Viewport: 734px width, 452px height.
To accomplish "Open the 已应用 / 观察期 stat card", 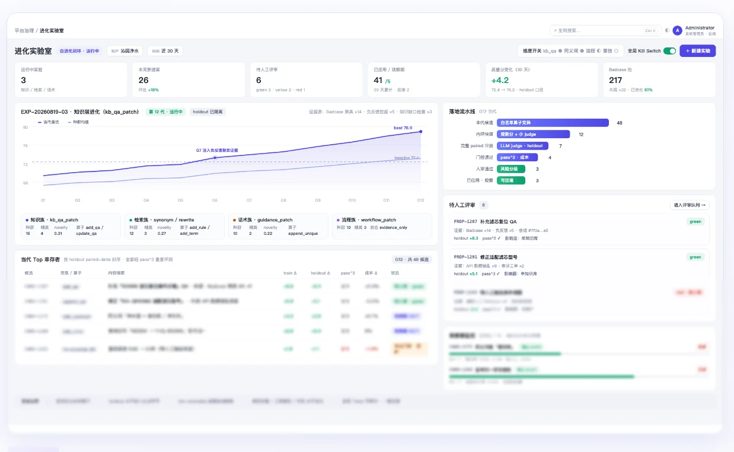I will pos(423,79).
